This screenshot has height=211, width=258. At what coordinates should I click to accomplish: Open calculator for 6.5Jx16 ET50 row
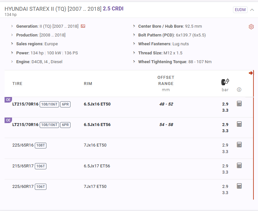click(x=239, y=104)
